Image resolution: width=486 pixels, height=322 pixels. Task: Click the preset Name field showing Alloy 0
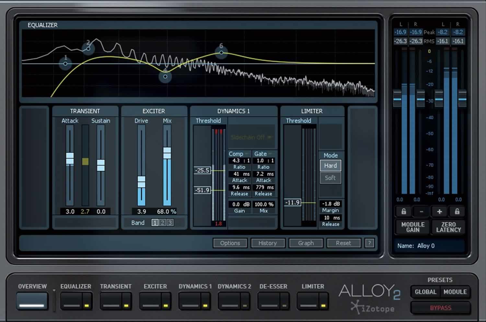click(429, 246)
